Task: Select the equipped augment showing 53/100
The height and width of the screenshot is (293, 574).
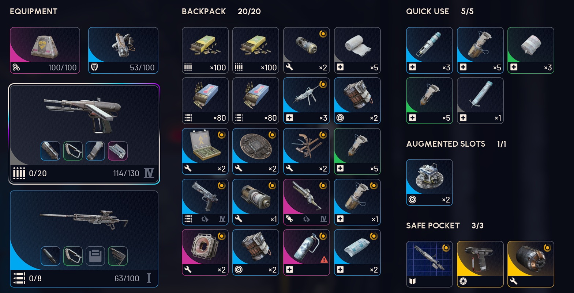Action: (123, 50)
